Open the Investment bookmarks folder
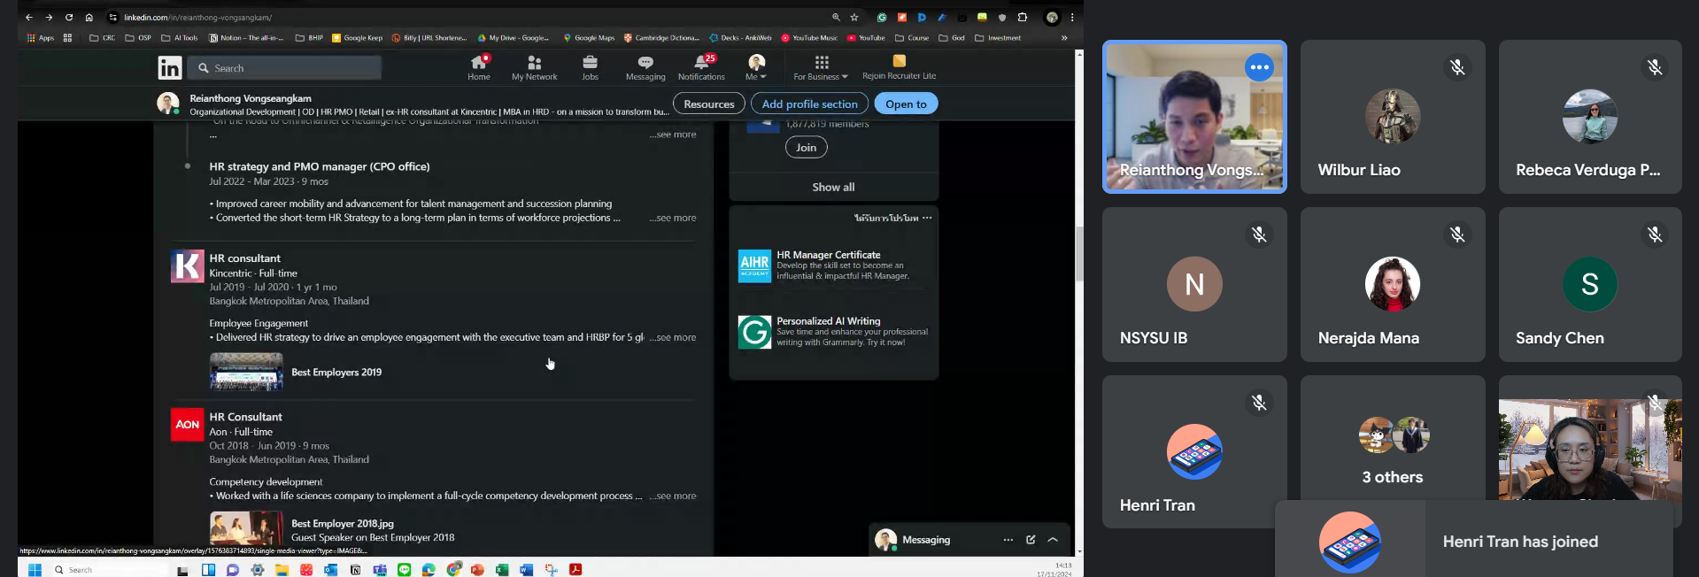 [x=998, y=38]
